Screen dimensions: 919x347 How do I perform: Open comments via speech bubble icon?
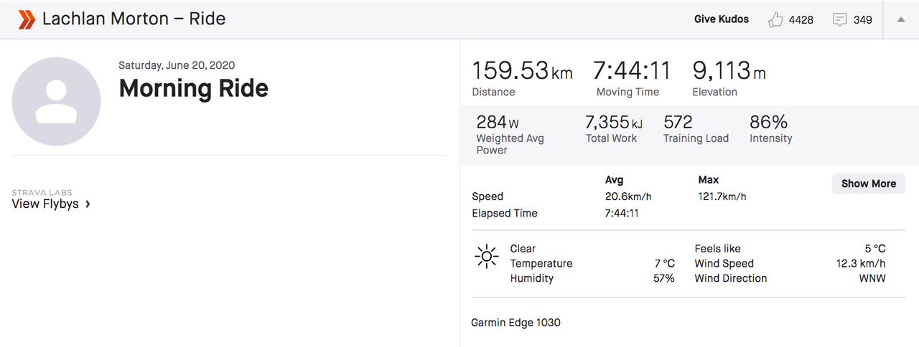click(839, 20)
